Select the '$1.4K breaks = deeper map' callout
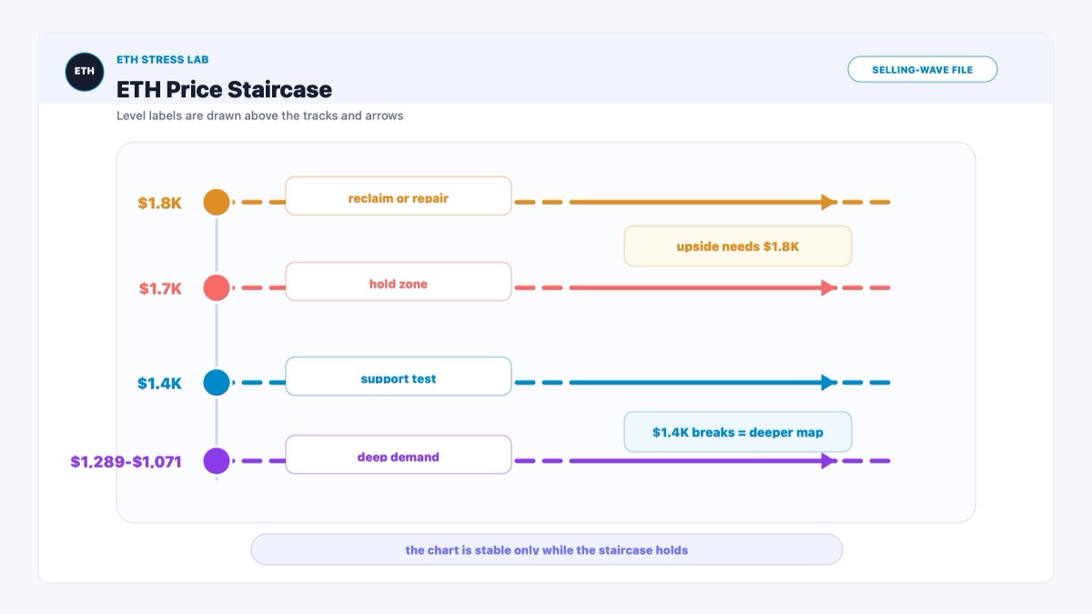The image size is (1092, 614). 738,431
